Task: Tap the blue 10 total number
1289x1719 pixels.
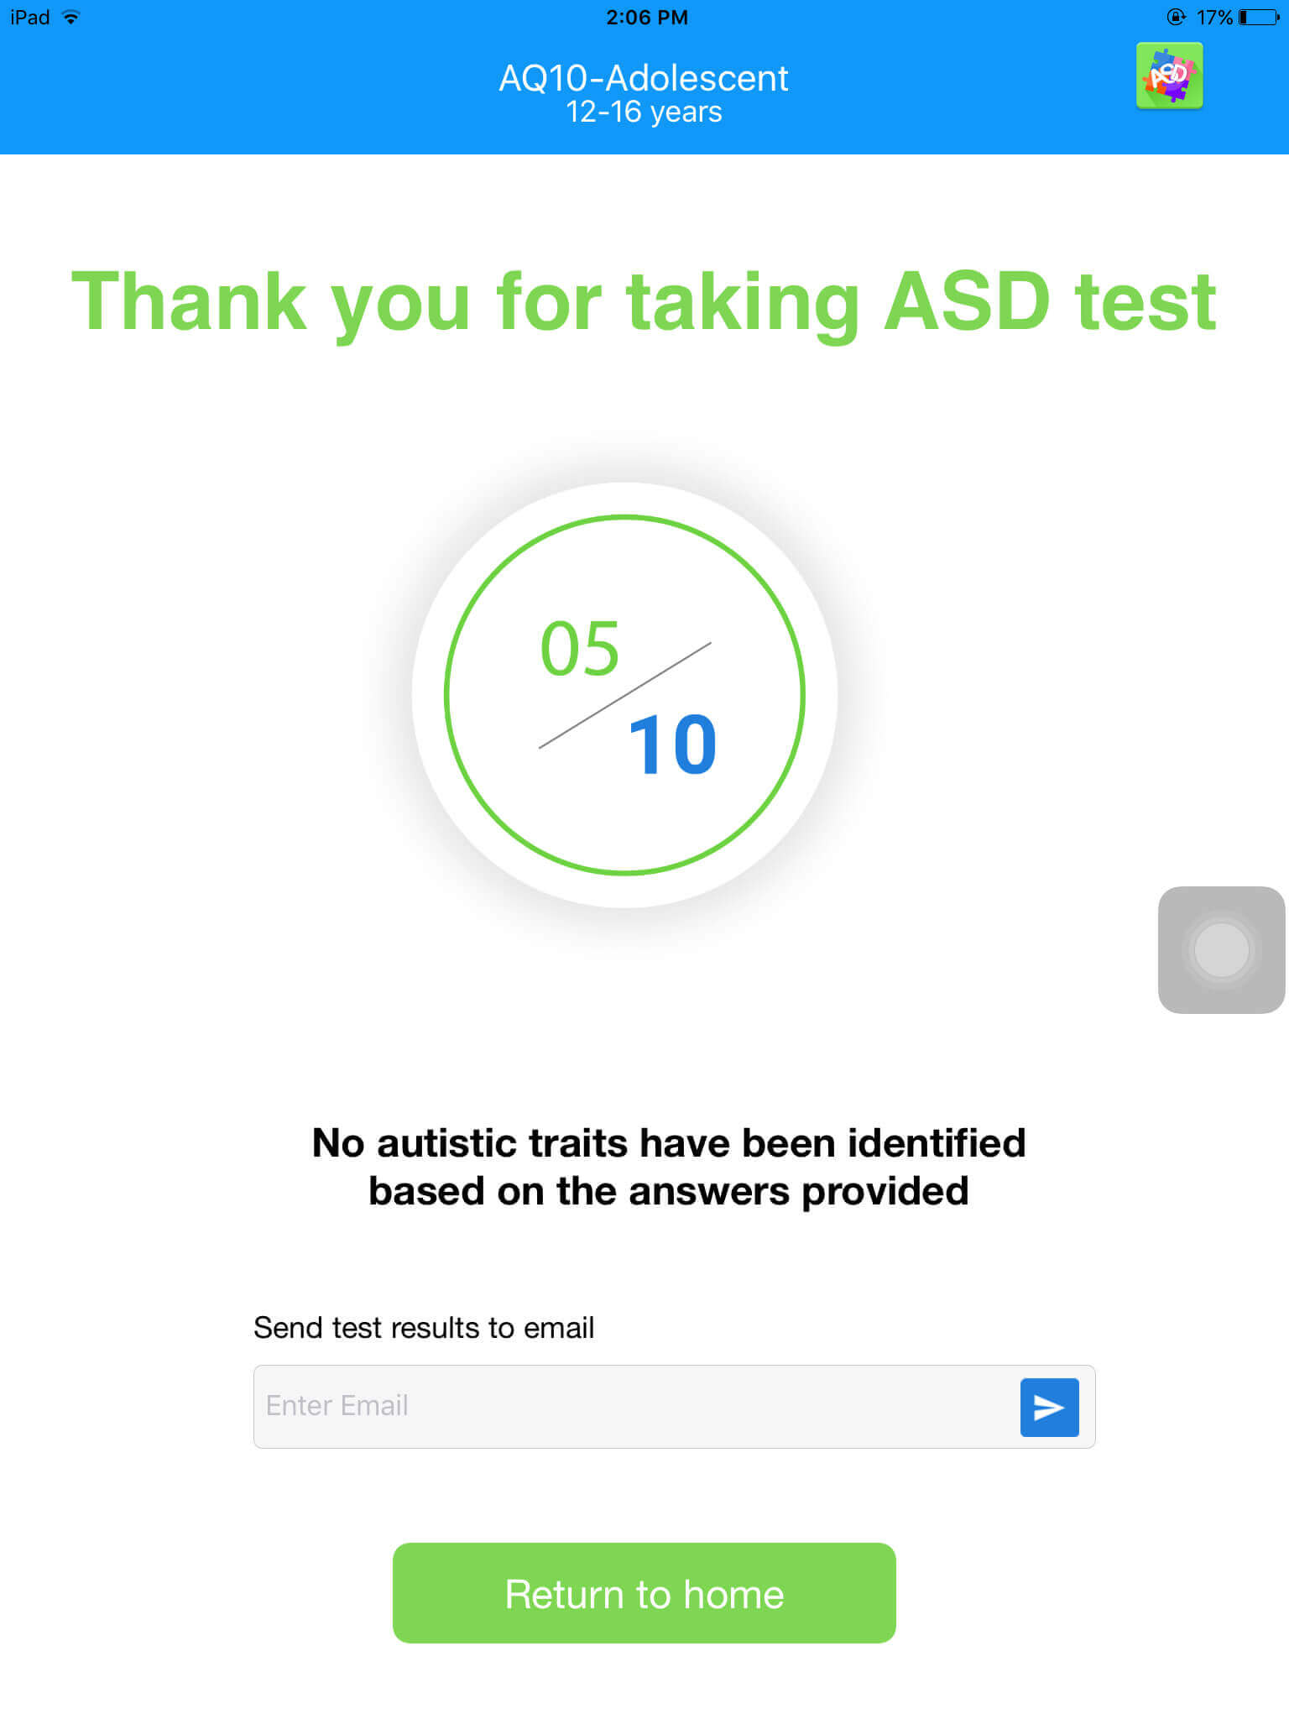Action: point(672,745)
